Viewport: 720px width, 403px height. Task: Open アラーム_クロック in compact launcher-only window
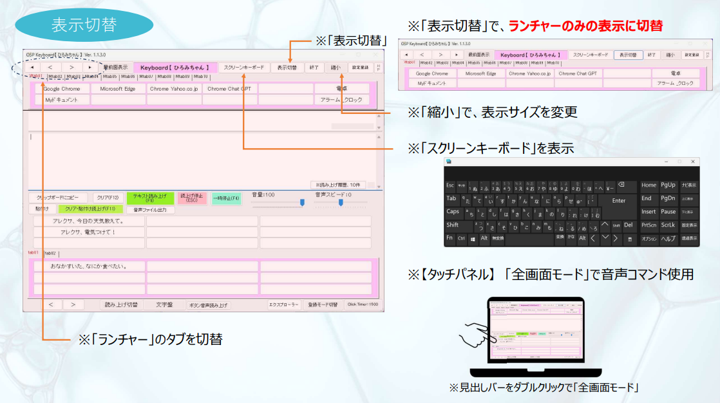676,84
